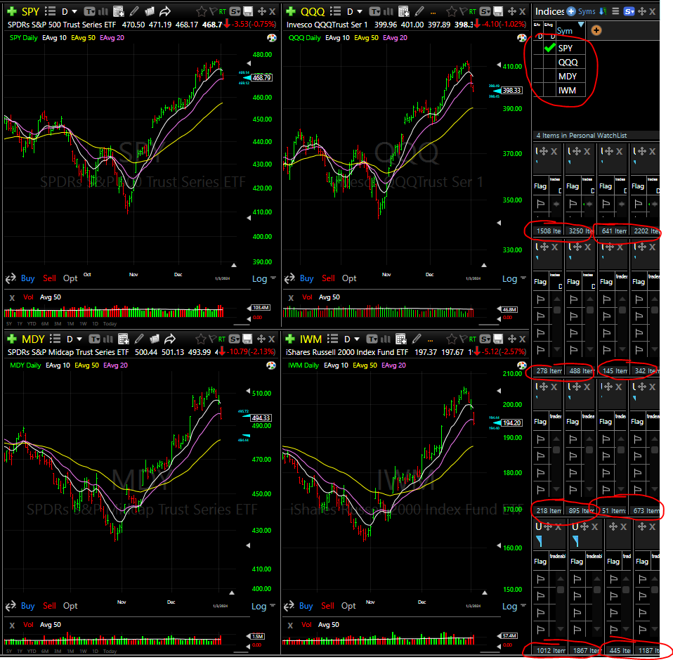The width and height of the screenshot is (673, 660).
Task: Click Syms in the Indices watchlist header
Action: (587, 11)
